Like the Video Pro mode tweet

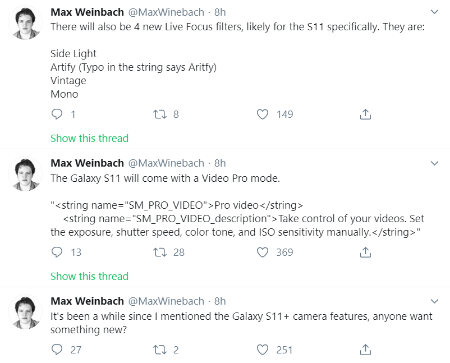[x=262, y=252]
